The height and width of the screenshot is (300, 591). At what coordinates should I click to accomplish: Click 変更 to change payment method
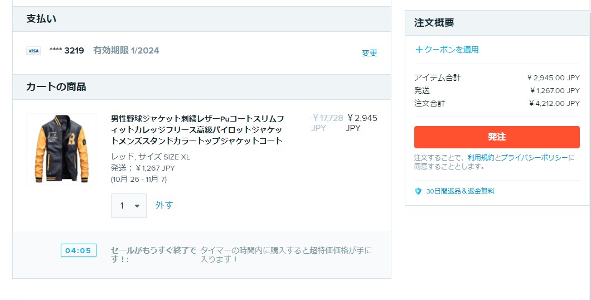(x=369, y=53)
